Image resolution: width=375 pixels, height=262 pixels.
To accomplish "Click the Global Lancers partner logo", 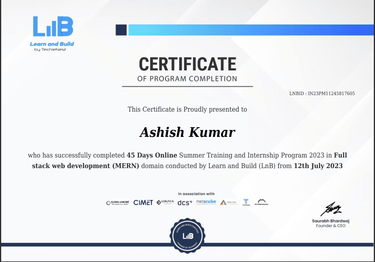I will 118,203.
